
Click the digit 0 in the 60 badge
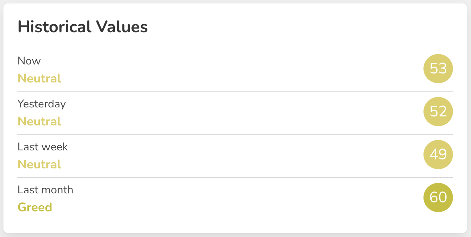tap(442, 197)
